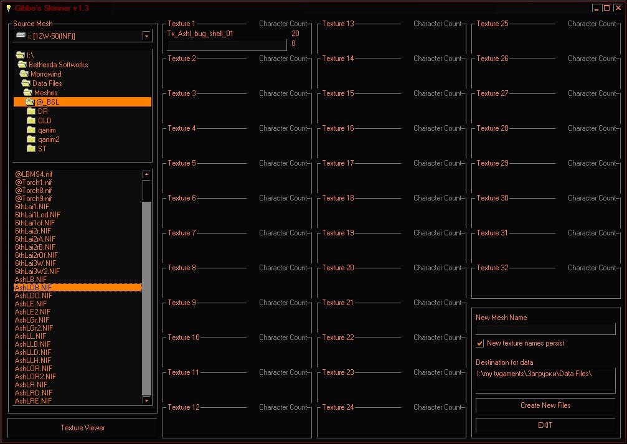Click the empty Texture 1 replacement name field

pos(227,45)
